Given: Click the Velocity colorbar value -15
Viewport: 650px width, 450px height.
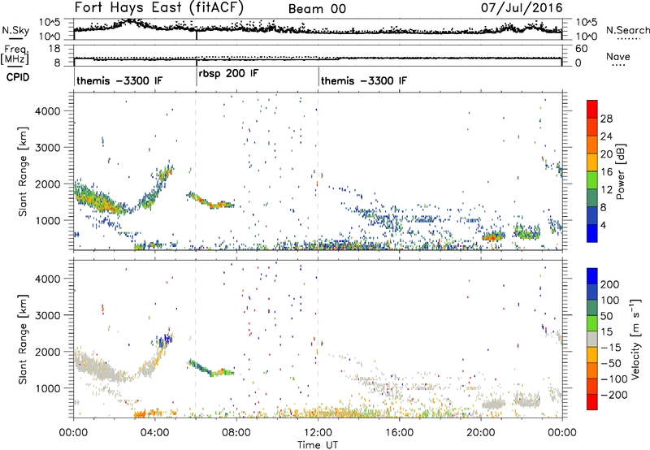Looking at the screenshot, I should (x=610, y=347).
